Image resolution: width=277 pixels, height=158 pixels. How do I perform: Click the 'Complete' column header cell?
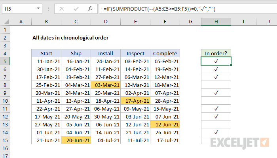[x=165, y=53]
